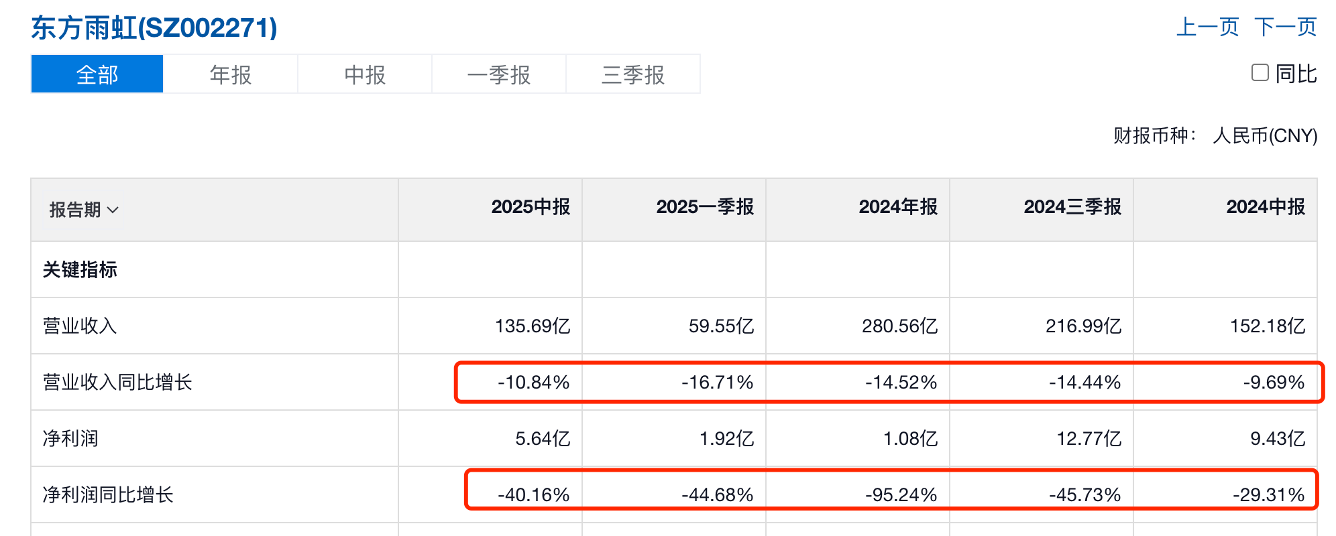The height and width of the screenshot is (536, 1336).
Task: Click the 2024三季报 column header
Action: pos(1072,207)
